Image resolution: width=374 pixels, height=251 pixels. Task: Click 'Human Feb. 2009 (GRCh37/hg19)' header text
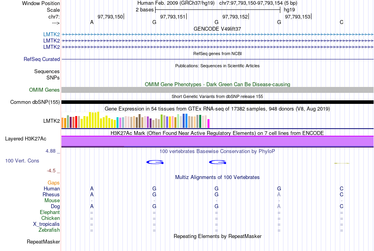tap(176, 3)
